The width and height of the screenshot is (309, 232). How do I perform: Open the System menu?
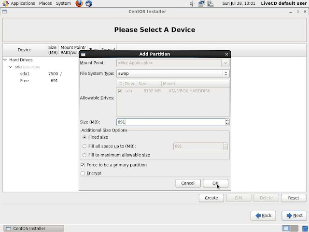pyautogui.click(x=63, y=3)
